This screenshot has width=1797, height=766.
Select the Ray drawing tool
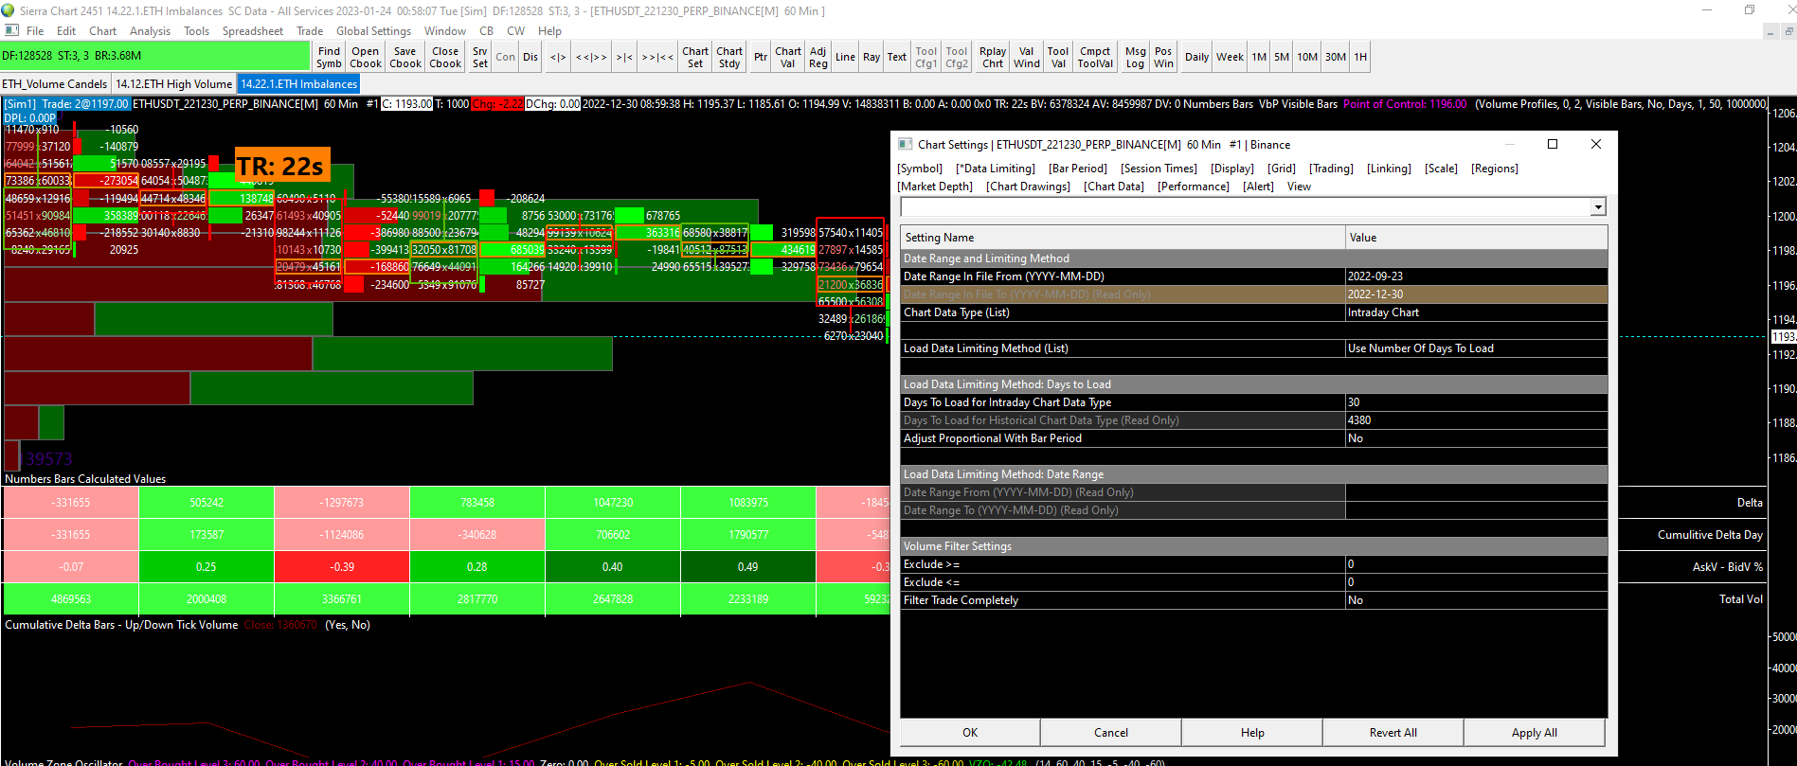click(x=872, y=57)
